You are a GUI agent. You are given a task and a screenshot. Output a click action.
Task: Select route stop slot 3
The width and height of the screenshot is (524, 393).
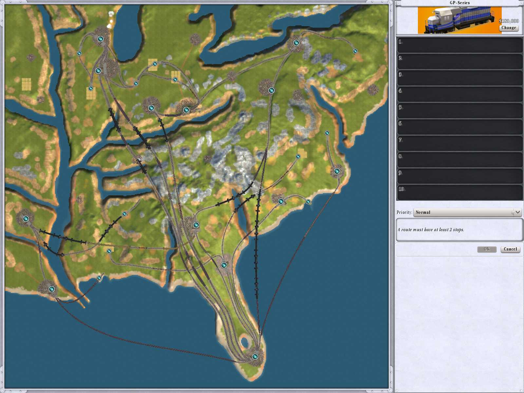click(460, 78)
